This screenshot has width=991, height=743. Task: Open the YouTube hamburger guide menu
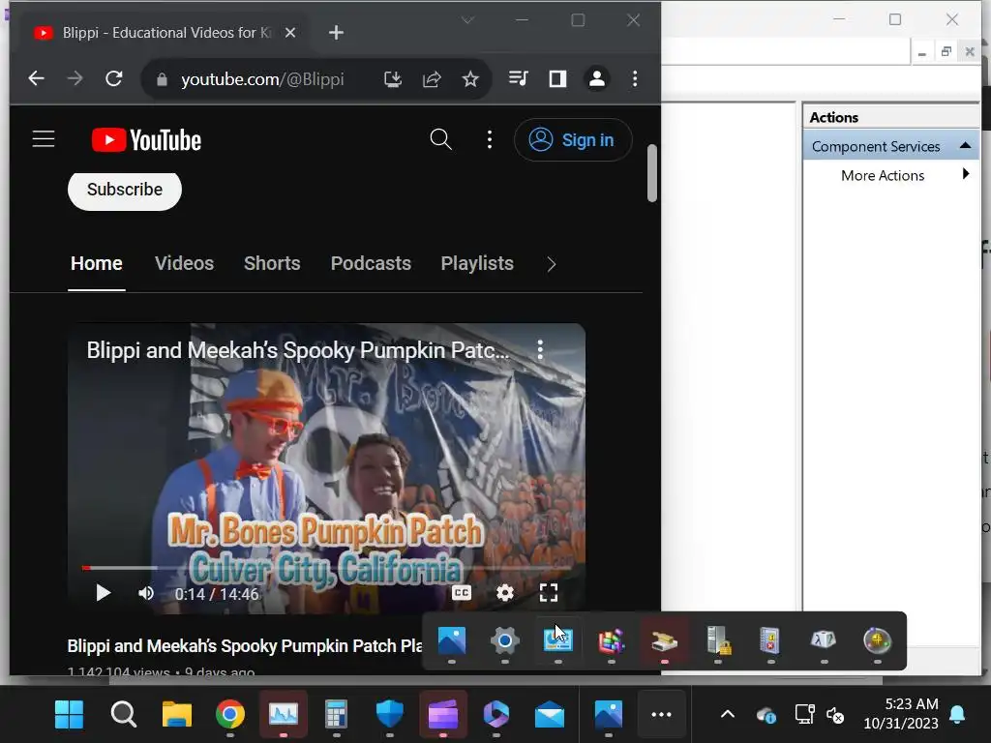point(44,139)
